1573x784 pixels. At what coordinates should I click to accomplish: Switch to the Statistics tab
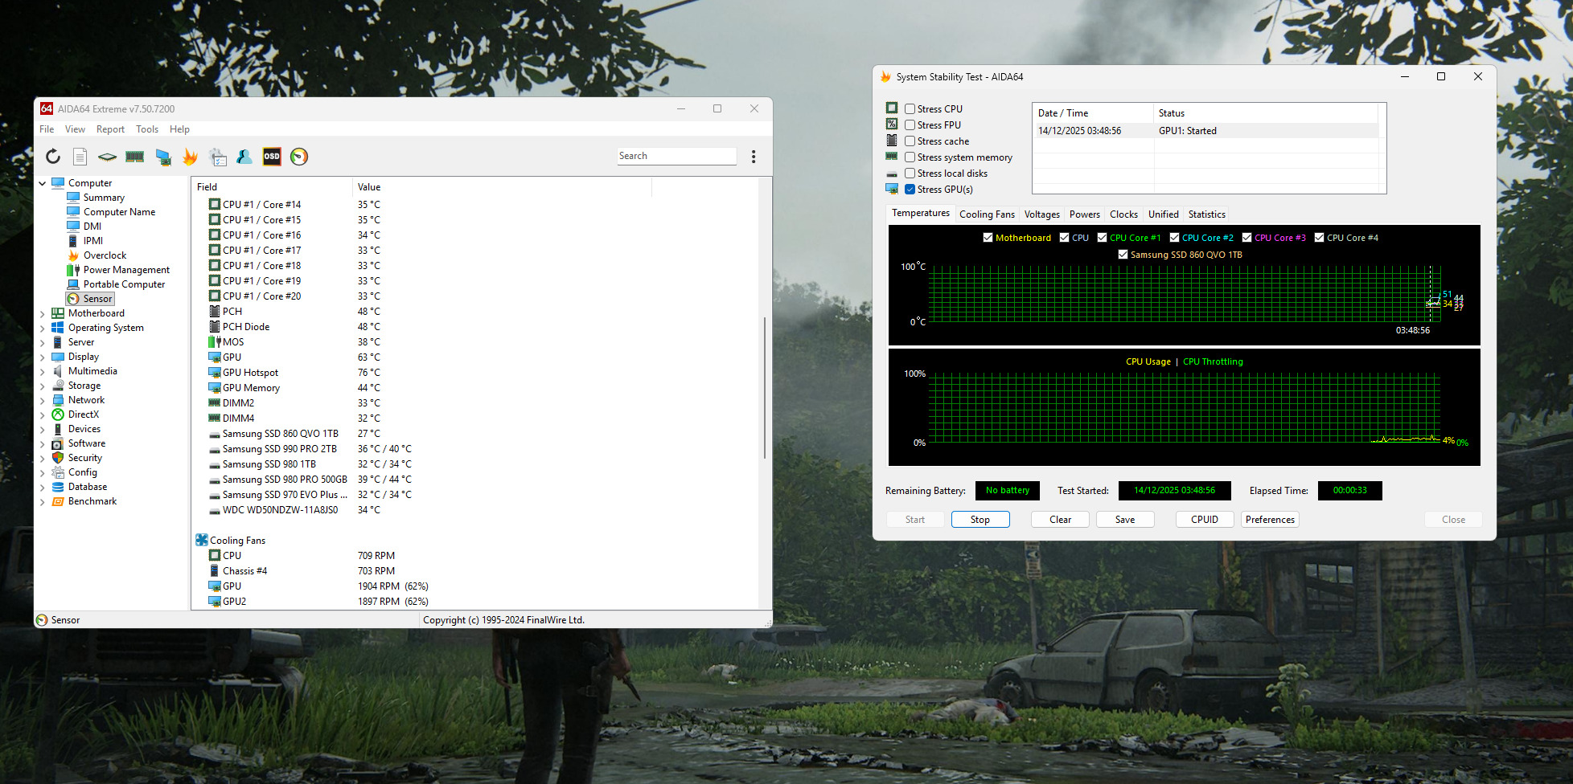[1207, 214]
